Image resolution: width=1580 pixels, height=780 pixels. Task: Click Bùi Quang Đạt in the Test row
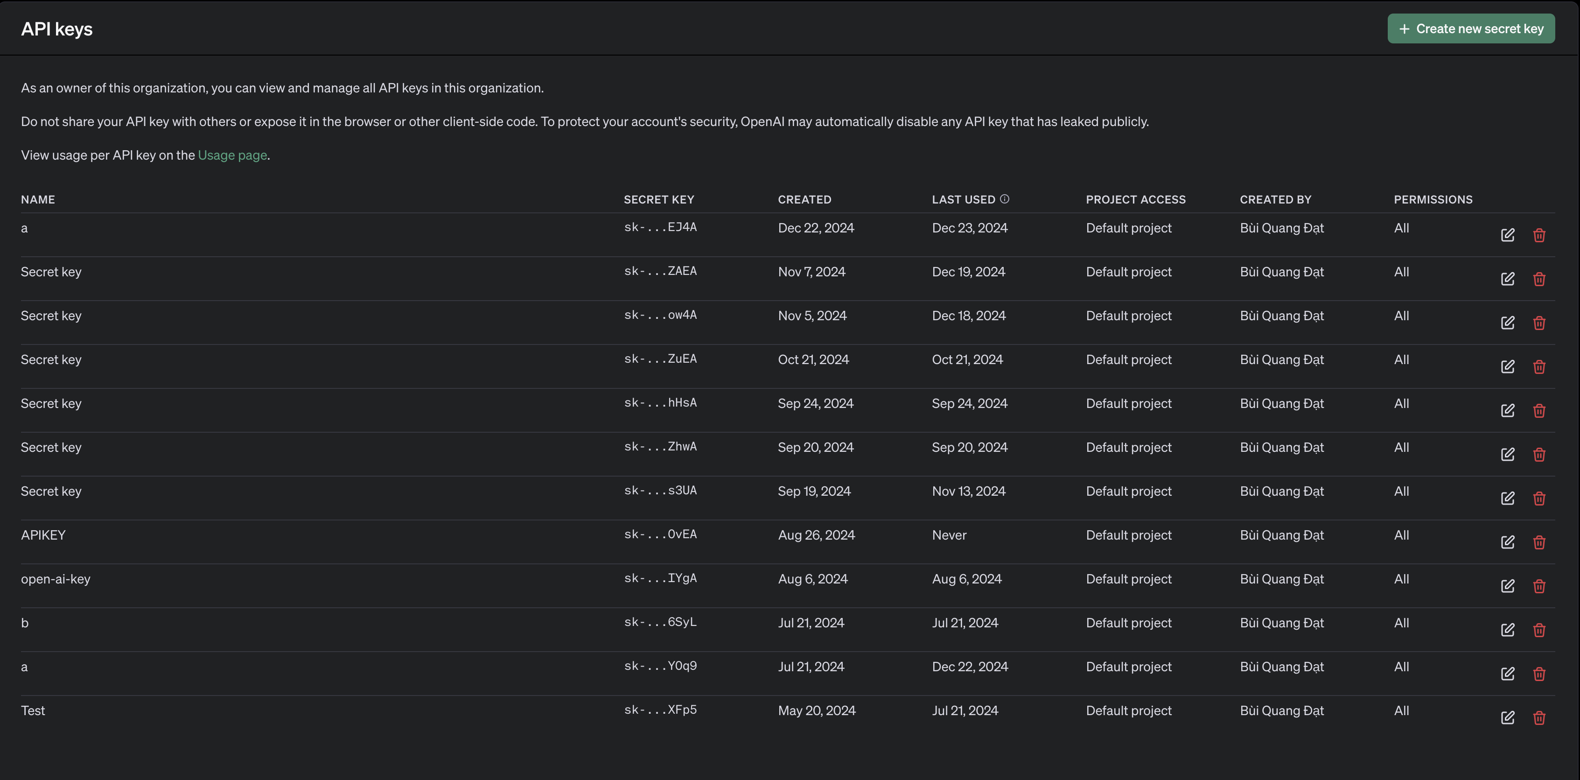(1281, 710)
